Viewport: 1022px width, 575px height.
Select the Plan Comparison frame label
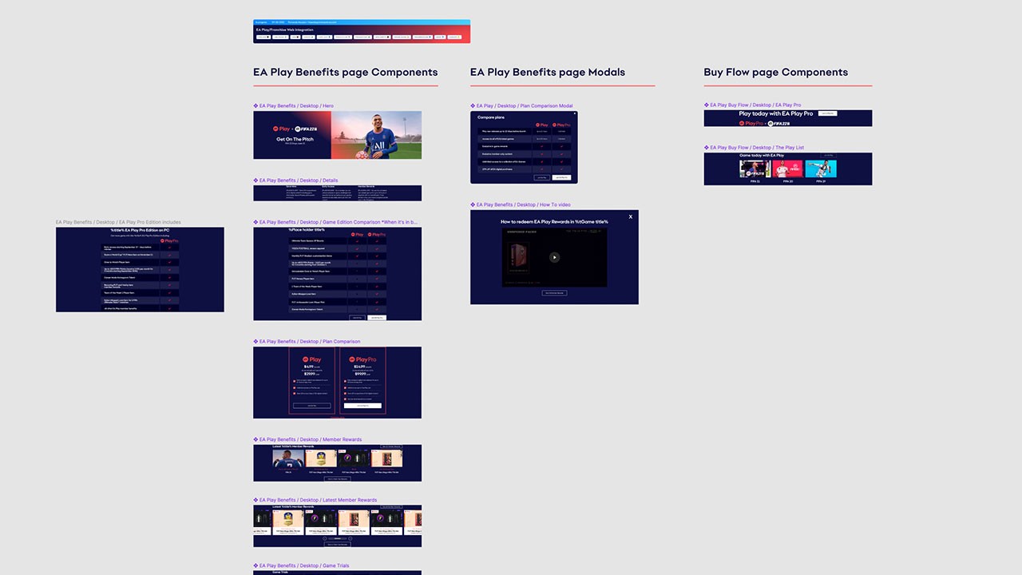(307, 342)
